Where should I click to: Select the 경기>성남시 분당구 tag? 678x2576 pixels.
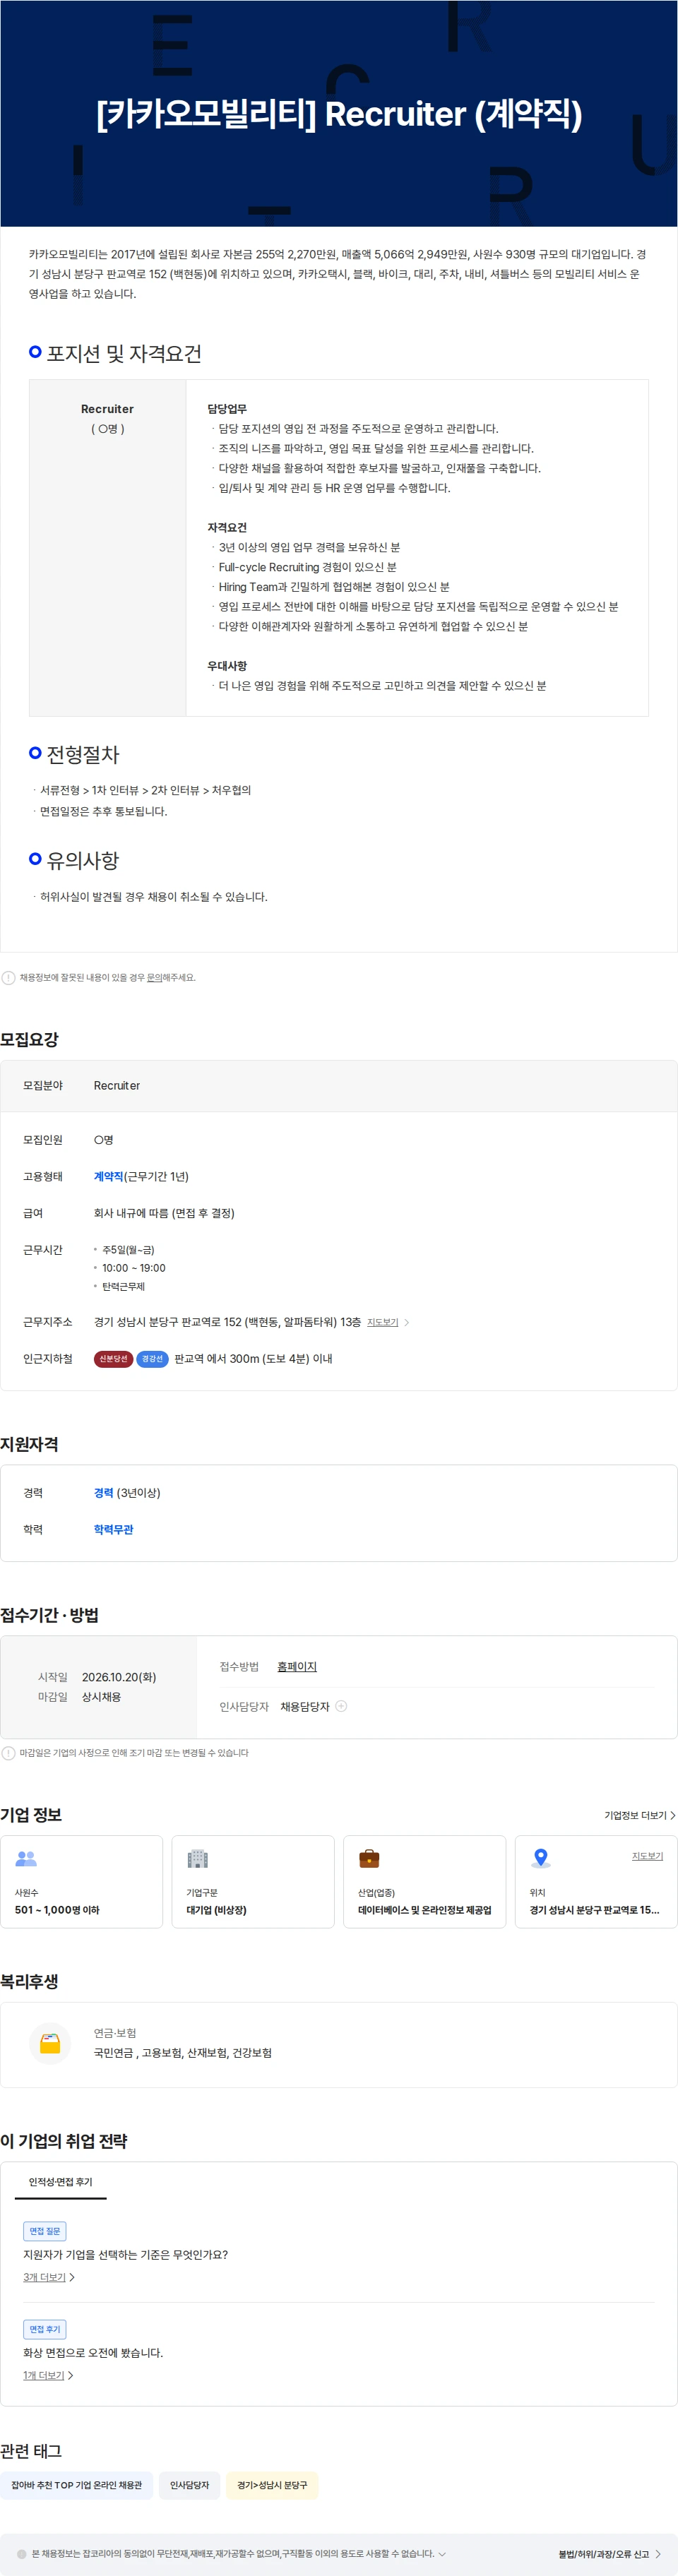272,2485
